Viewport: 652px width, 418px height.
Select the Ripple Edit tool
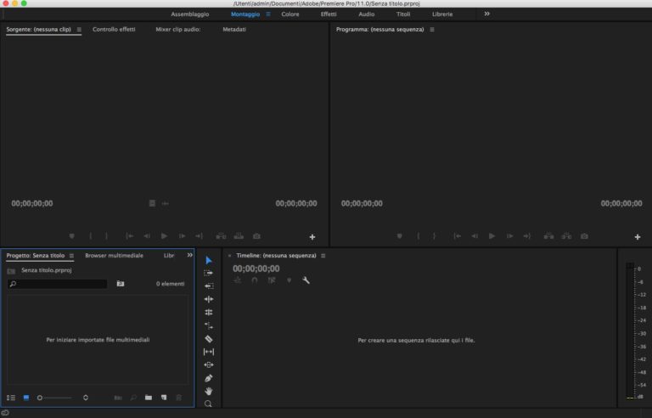click(x=209, y=299)
